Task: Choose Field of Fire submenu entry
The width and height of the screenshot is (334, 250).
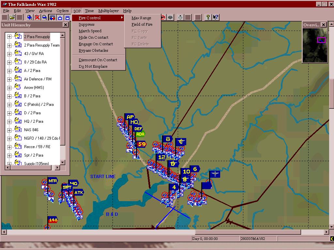Action: [x=142, y=24]
